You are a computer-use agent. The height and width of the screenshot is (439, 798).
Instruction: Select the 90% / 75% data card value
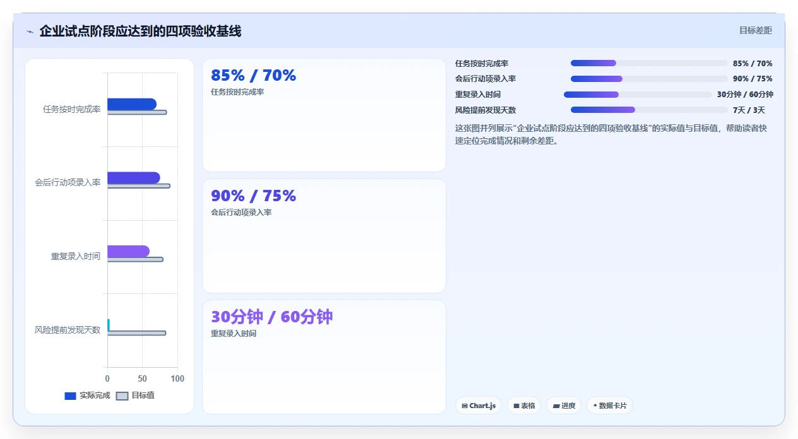[x=253, y=196]
